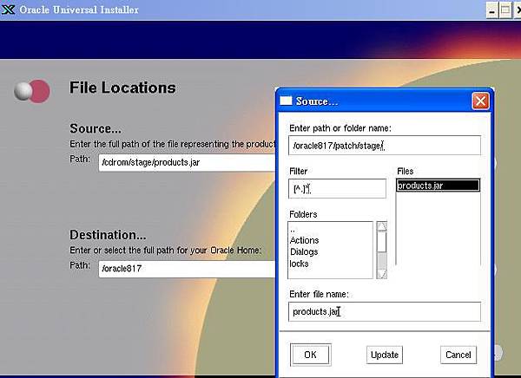
Task: Click the Oracle Universal Installer X window icon
Action: [9, 10]
